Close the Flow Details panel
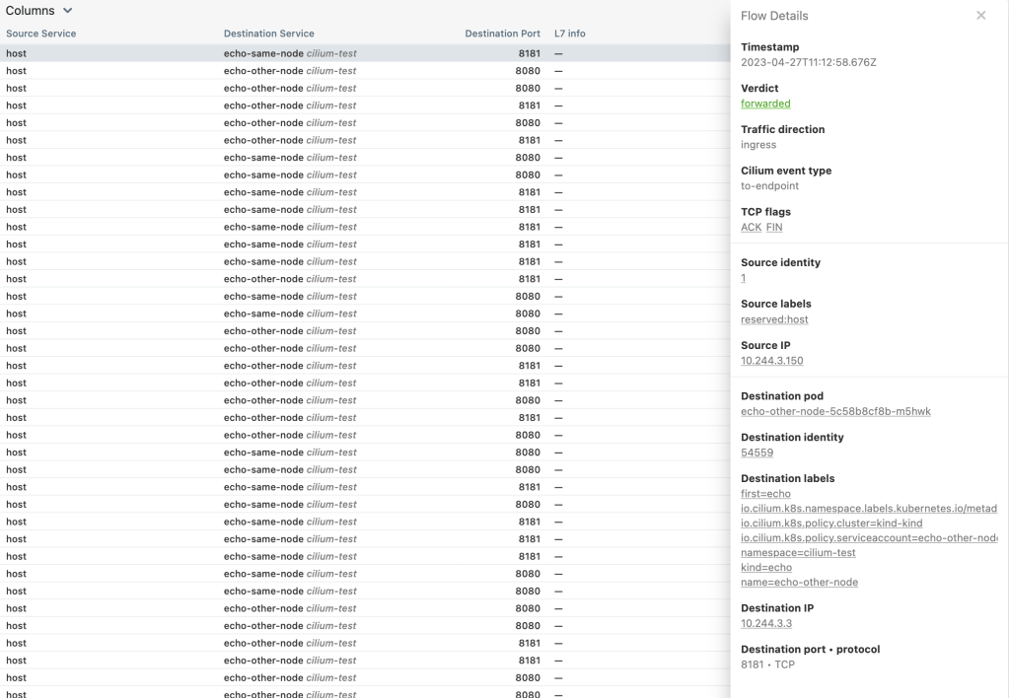1009x698 pixels. [980, 16]
